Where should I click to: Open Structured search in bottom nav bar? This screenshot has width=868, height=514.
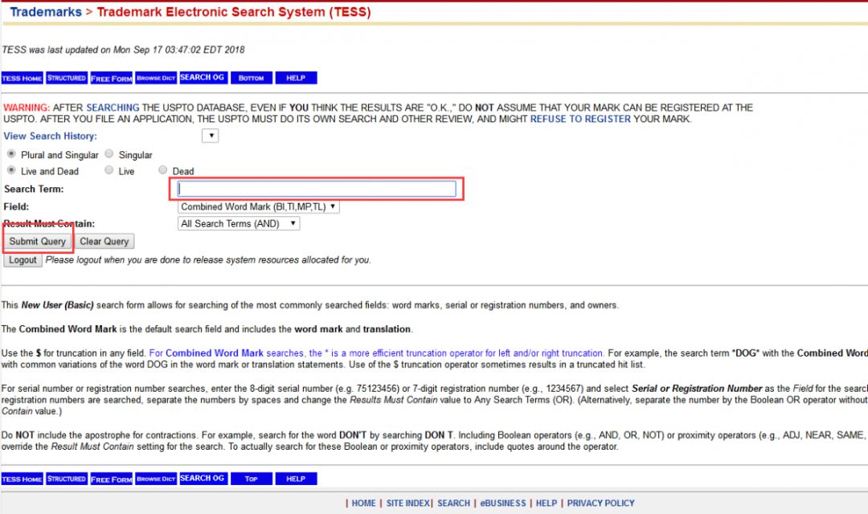(x=67, y=479)
